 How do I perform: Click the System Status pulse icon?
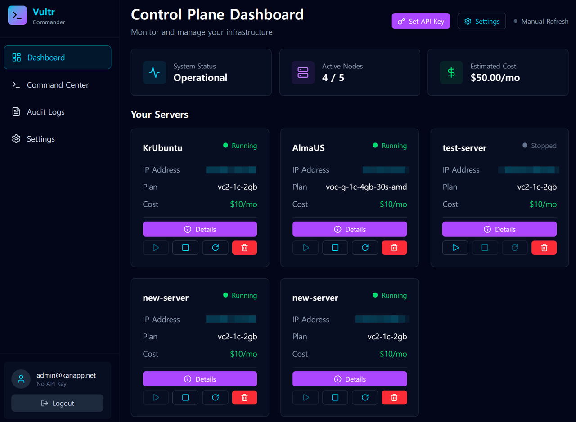point(154,72)
